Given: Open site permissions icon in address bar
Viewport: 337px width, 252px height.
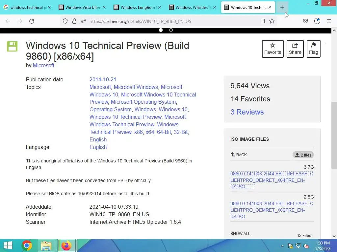Looking at the screenshot, I should pos(84,21).
